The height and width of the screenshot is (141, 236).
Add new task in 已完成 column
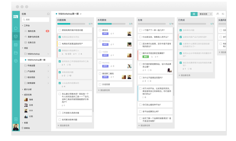pos(184,76)
